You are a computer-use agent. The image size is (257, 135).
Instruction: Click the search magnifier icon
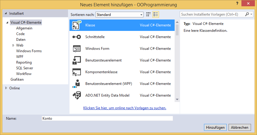coord(247,14)
